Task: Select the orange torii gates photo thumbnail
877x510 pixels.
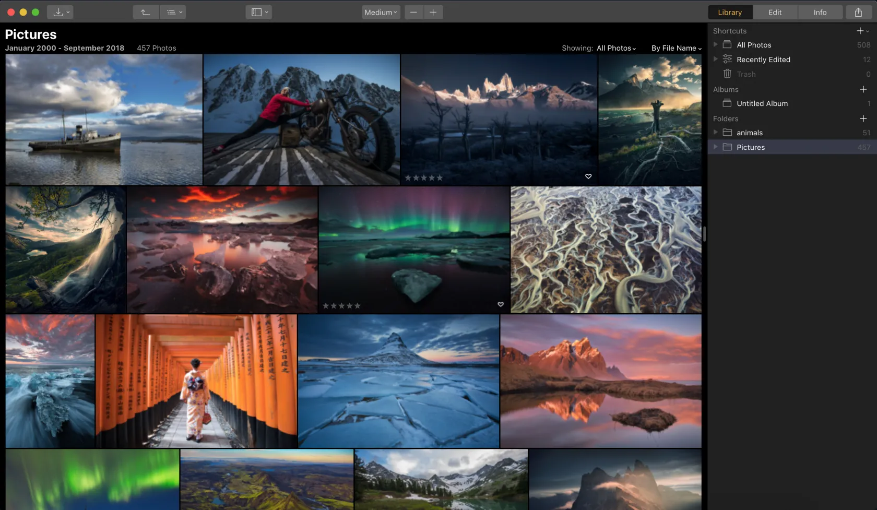Action: click(196, 381)
